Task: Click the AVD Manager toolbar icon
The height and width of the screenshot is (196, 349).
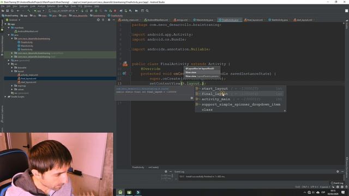Action: tap(126, 11)
